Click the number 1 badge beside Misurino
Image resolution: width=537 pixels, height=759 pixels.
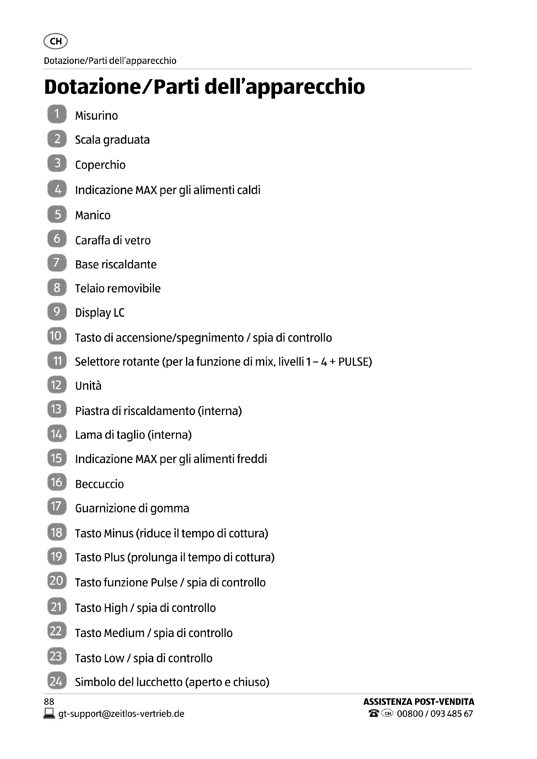pos(57,114)
